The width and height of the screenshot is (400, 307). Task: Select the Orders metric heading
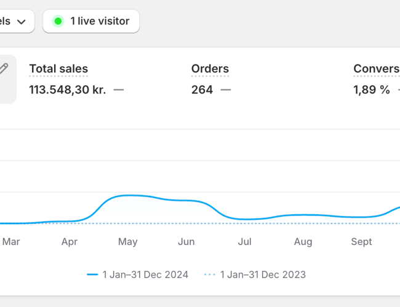click(210, 69)
